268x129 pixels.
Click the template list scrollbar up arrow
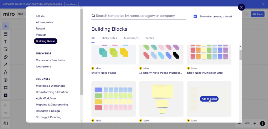tap(241, 46)
